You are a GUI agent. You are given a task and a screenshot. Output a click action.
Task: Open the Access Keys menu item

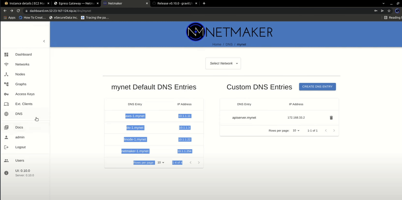pos(25,94)
